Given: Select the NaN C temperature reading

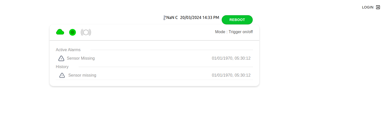Looking at the screenshot, I should tap(172, 18).
